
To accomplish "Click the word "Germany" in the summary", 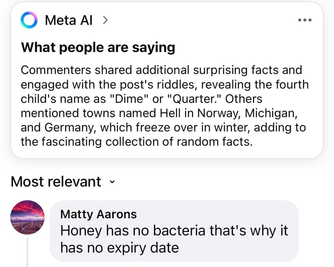I will [x=72, y=128].
